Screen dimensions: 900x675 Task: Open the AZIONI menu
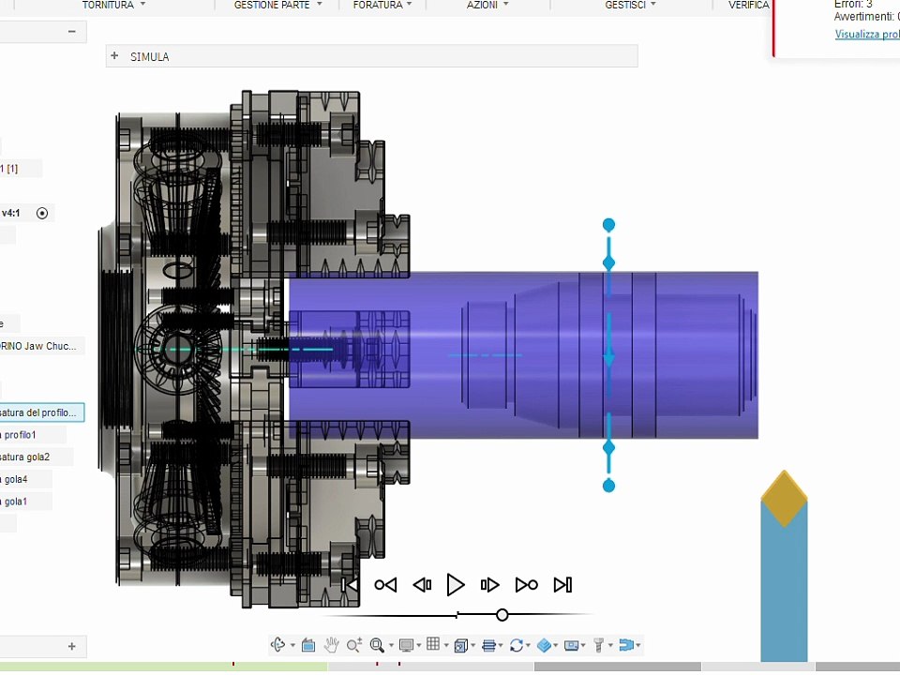pos(487,6)
